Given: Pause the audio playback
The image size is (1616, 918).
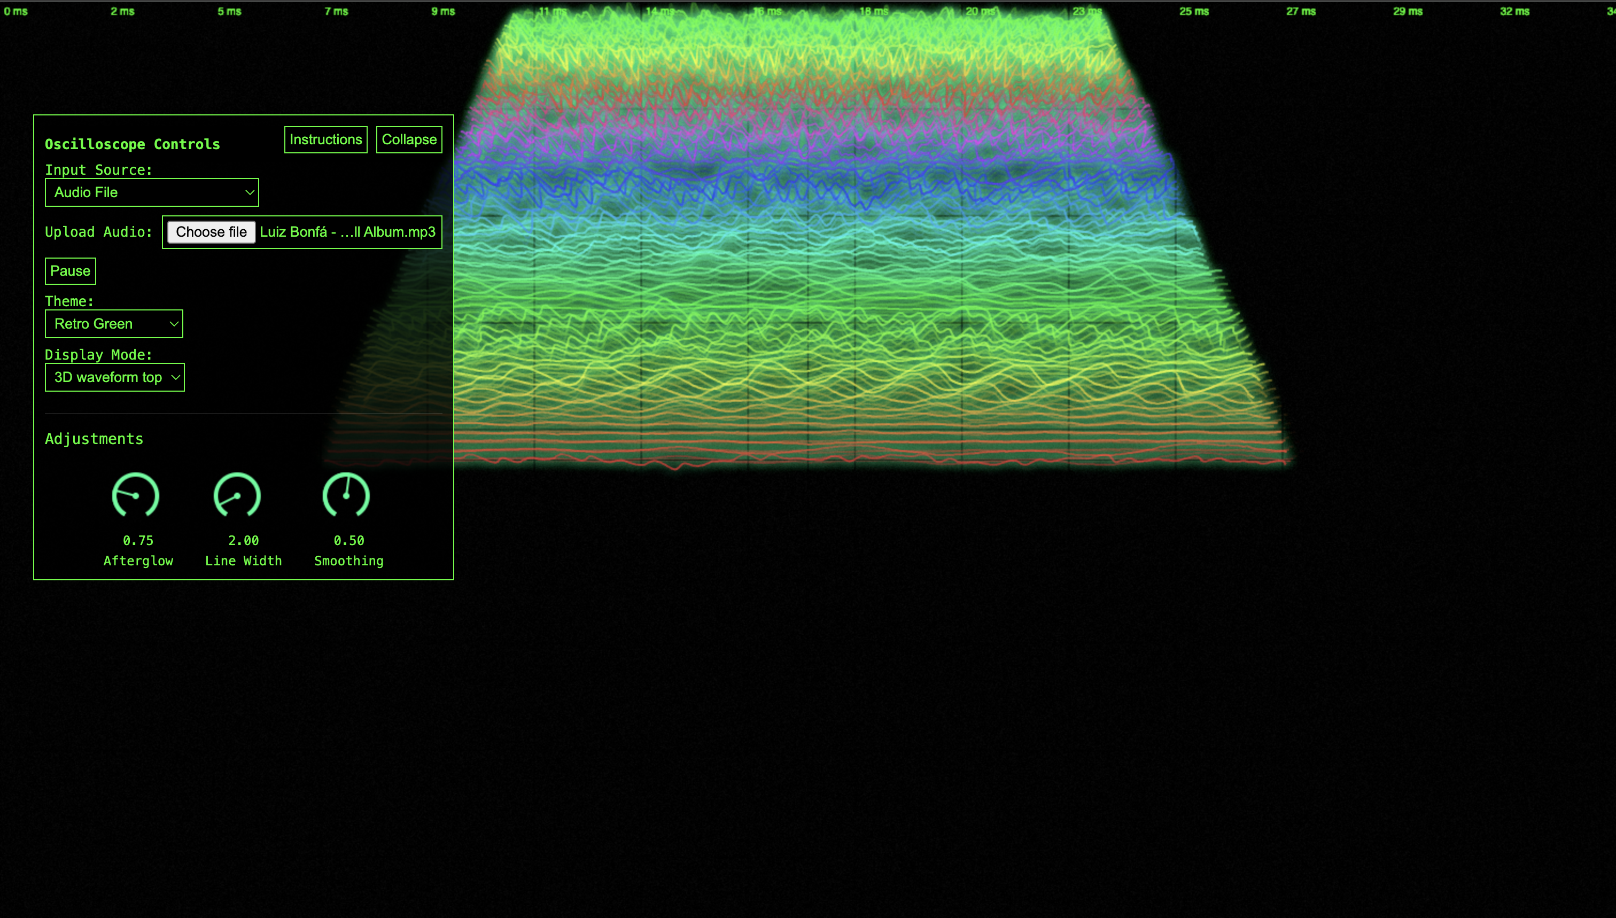Looking at the screenshot, I should [70, 271].
